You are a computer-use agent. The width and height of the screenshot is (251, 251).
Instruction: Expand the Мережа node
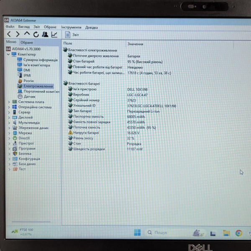click(9, 133)
